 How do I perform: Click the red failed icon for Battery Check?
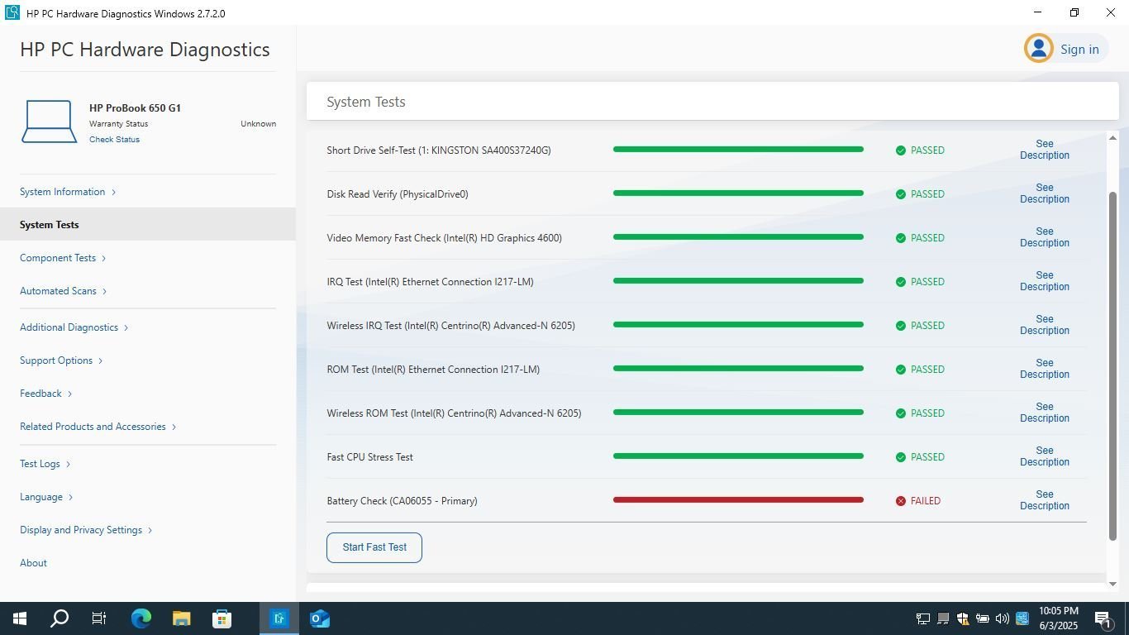(x=901, y=501)
